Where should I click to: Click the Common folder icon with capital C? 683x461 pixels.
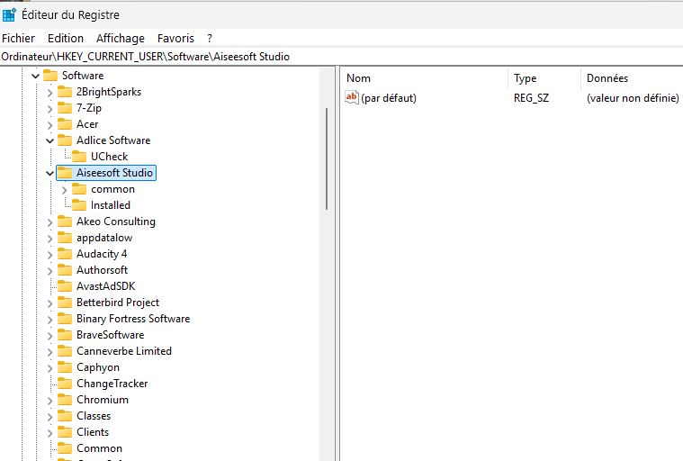coord(65,447)
